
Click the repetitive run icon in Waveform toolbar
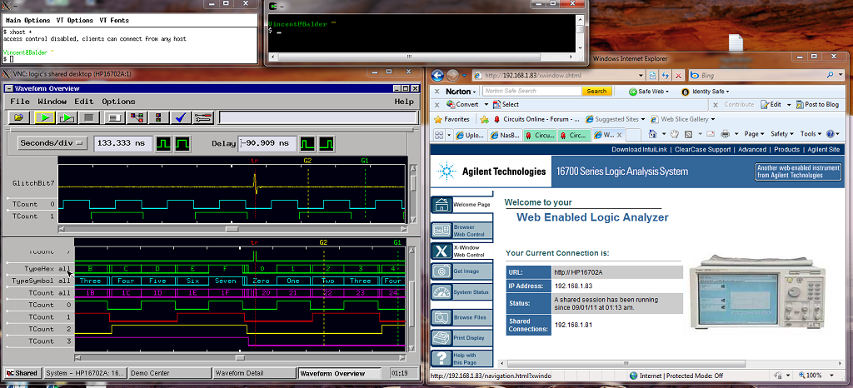pos(67,117)
